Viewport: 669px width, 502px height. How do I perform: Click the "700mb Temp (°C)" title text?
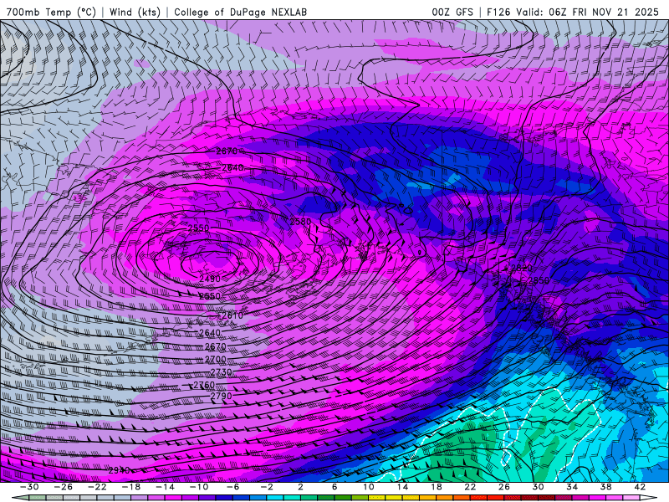51,12
